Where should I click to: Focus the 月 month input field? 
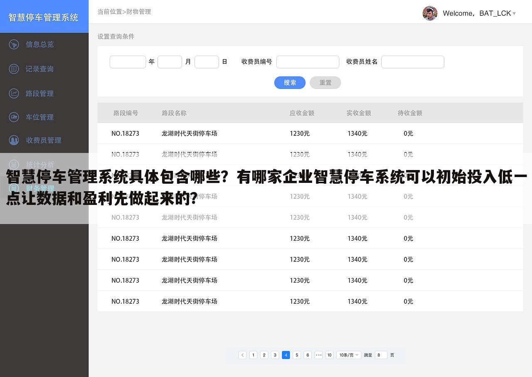[x=170, y=62]
